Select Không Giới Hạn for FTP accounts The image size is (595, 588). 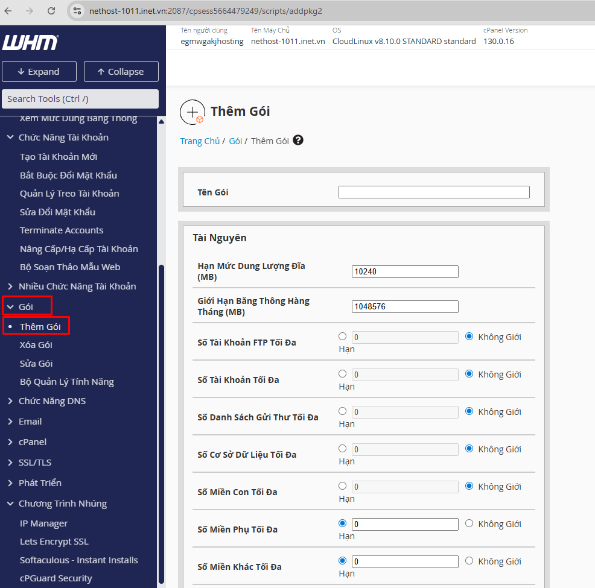tap(469, 337)
